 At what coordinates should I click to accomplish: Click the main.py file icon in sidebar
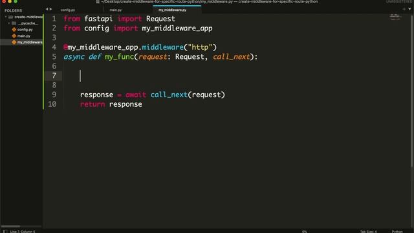tap(14, 36)
